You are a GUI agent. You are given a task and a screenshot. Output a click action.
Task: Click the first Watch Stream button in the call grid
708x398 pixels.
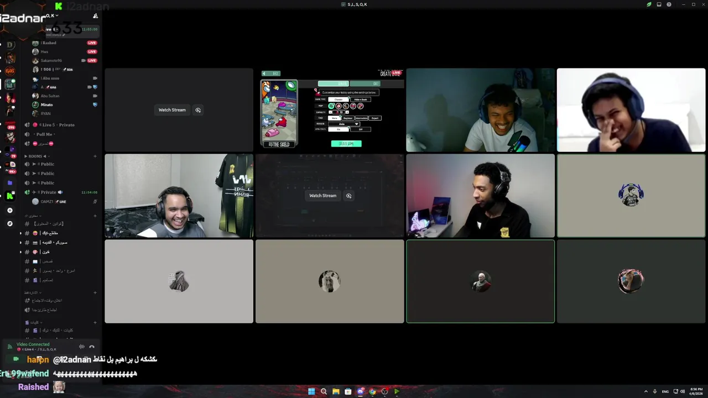click(172, 110)
